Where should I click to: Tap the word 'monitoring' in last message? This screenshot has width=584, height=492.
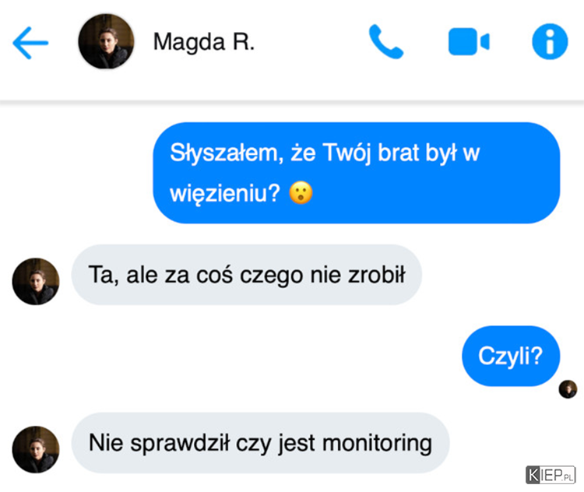tap(378, 443)
